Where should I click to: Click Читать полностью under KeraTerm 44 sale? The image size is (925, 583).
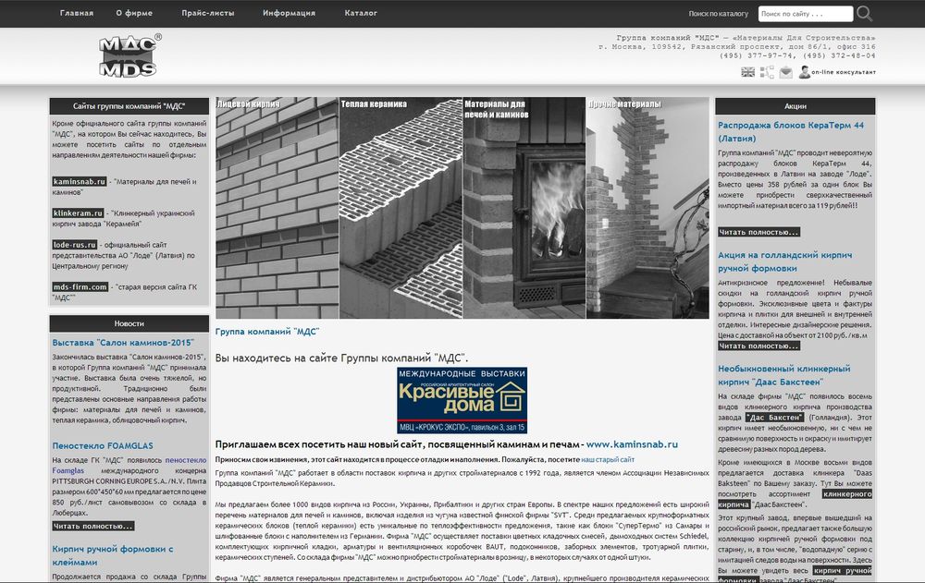(x=758, y=232)
